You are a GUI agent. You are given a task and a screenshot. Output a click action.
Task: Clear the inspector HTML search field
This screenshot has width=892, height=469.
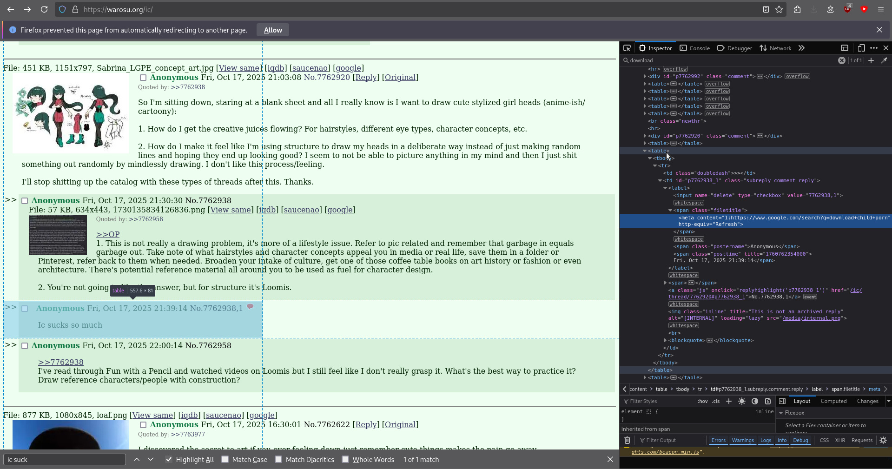pos(842,60)
